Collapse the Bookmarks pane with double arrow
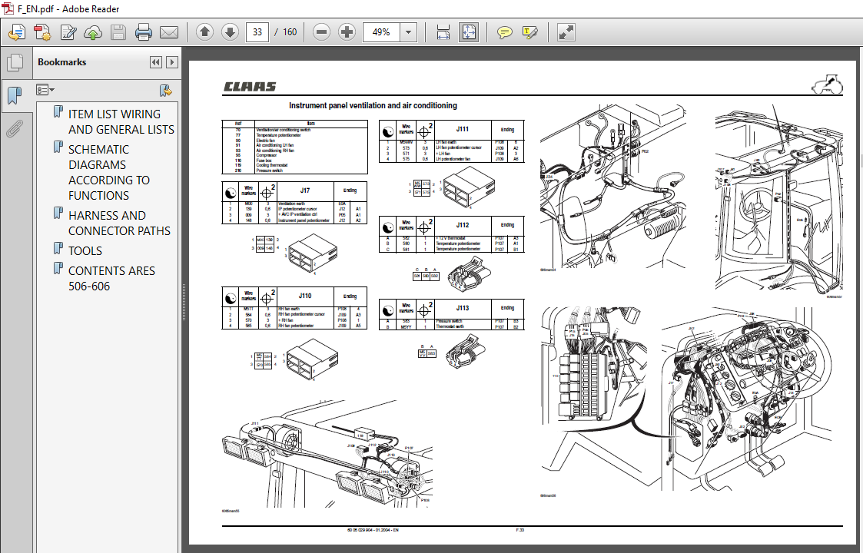The width and height of the screenshot is (863, 553). click(x=156, y=62)
